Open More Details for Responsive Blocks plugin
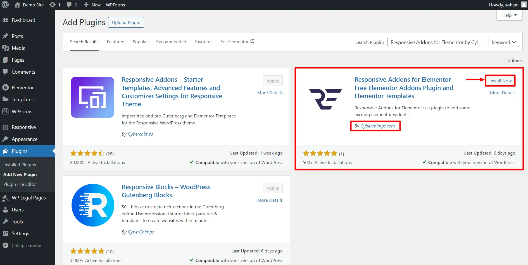The image size is (528, 265). pos(270,200)
